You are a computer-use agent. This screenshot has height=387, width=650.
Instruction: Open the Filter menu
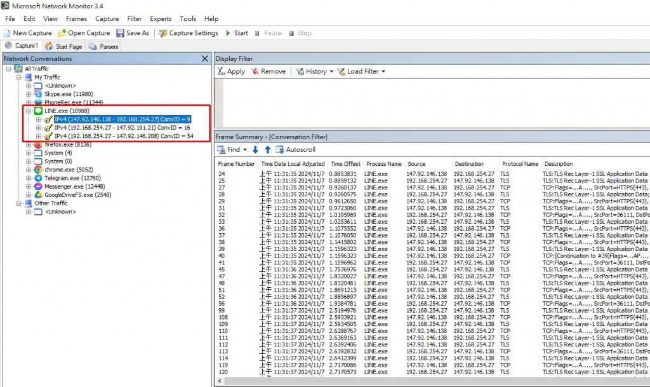(135, 18)
